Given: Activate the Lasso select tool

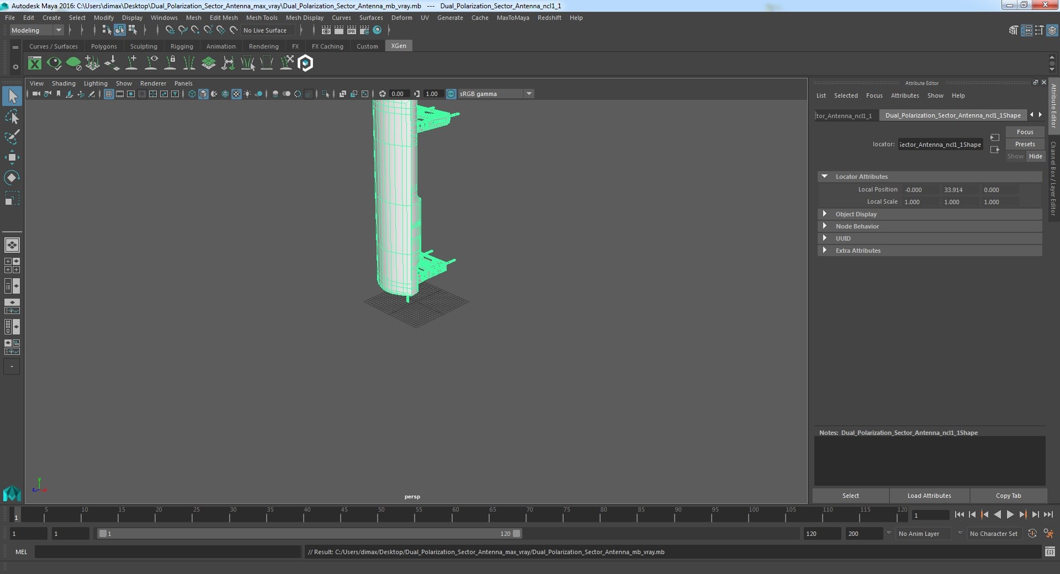Looking at the screenshot, I should pos(12,116).
